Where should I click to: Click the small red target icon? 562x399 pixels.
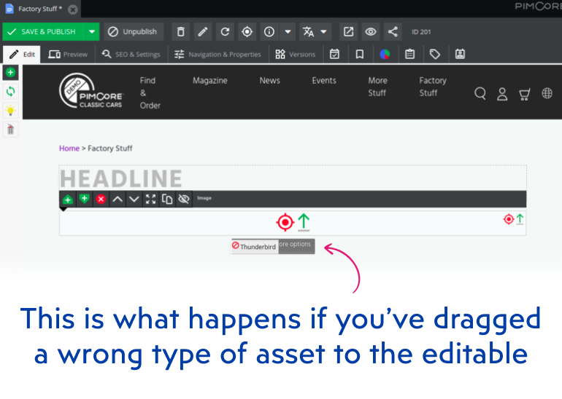(x=509, y=219)
